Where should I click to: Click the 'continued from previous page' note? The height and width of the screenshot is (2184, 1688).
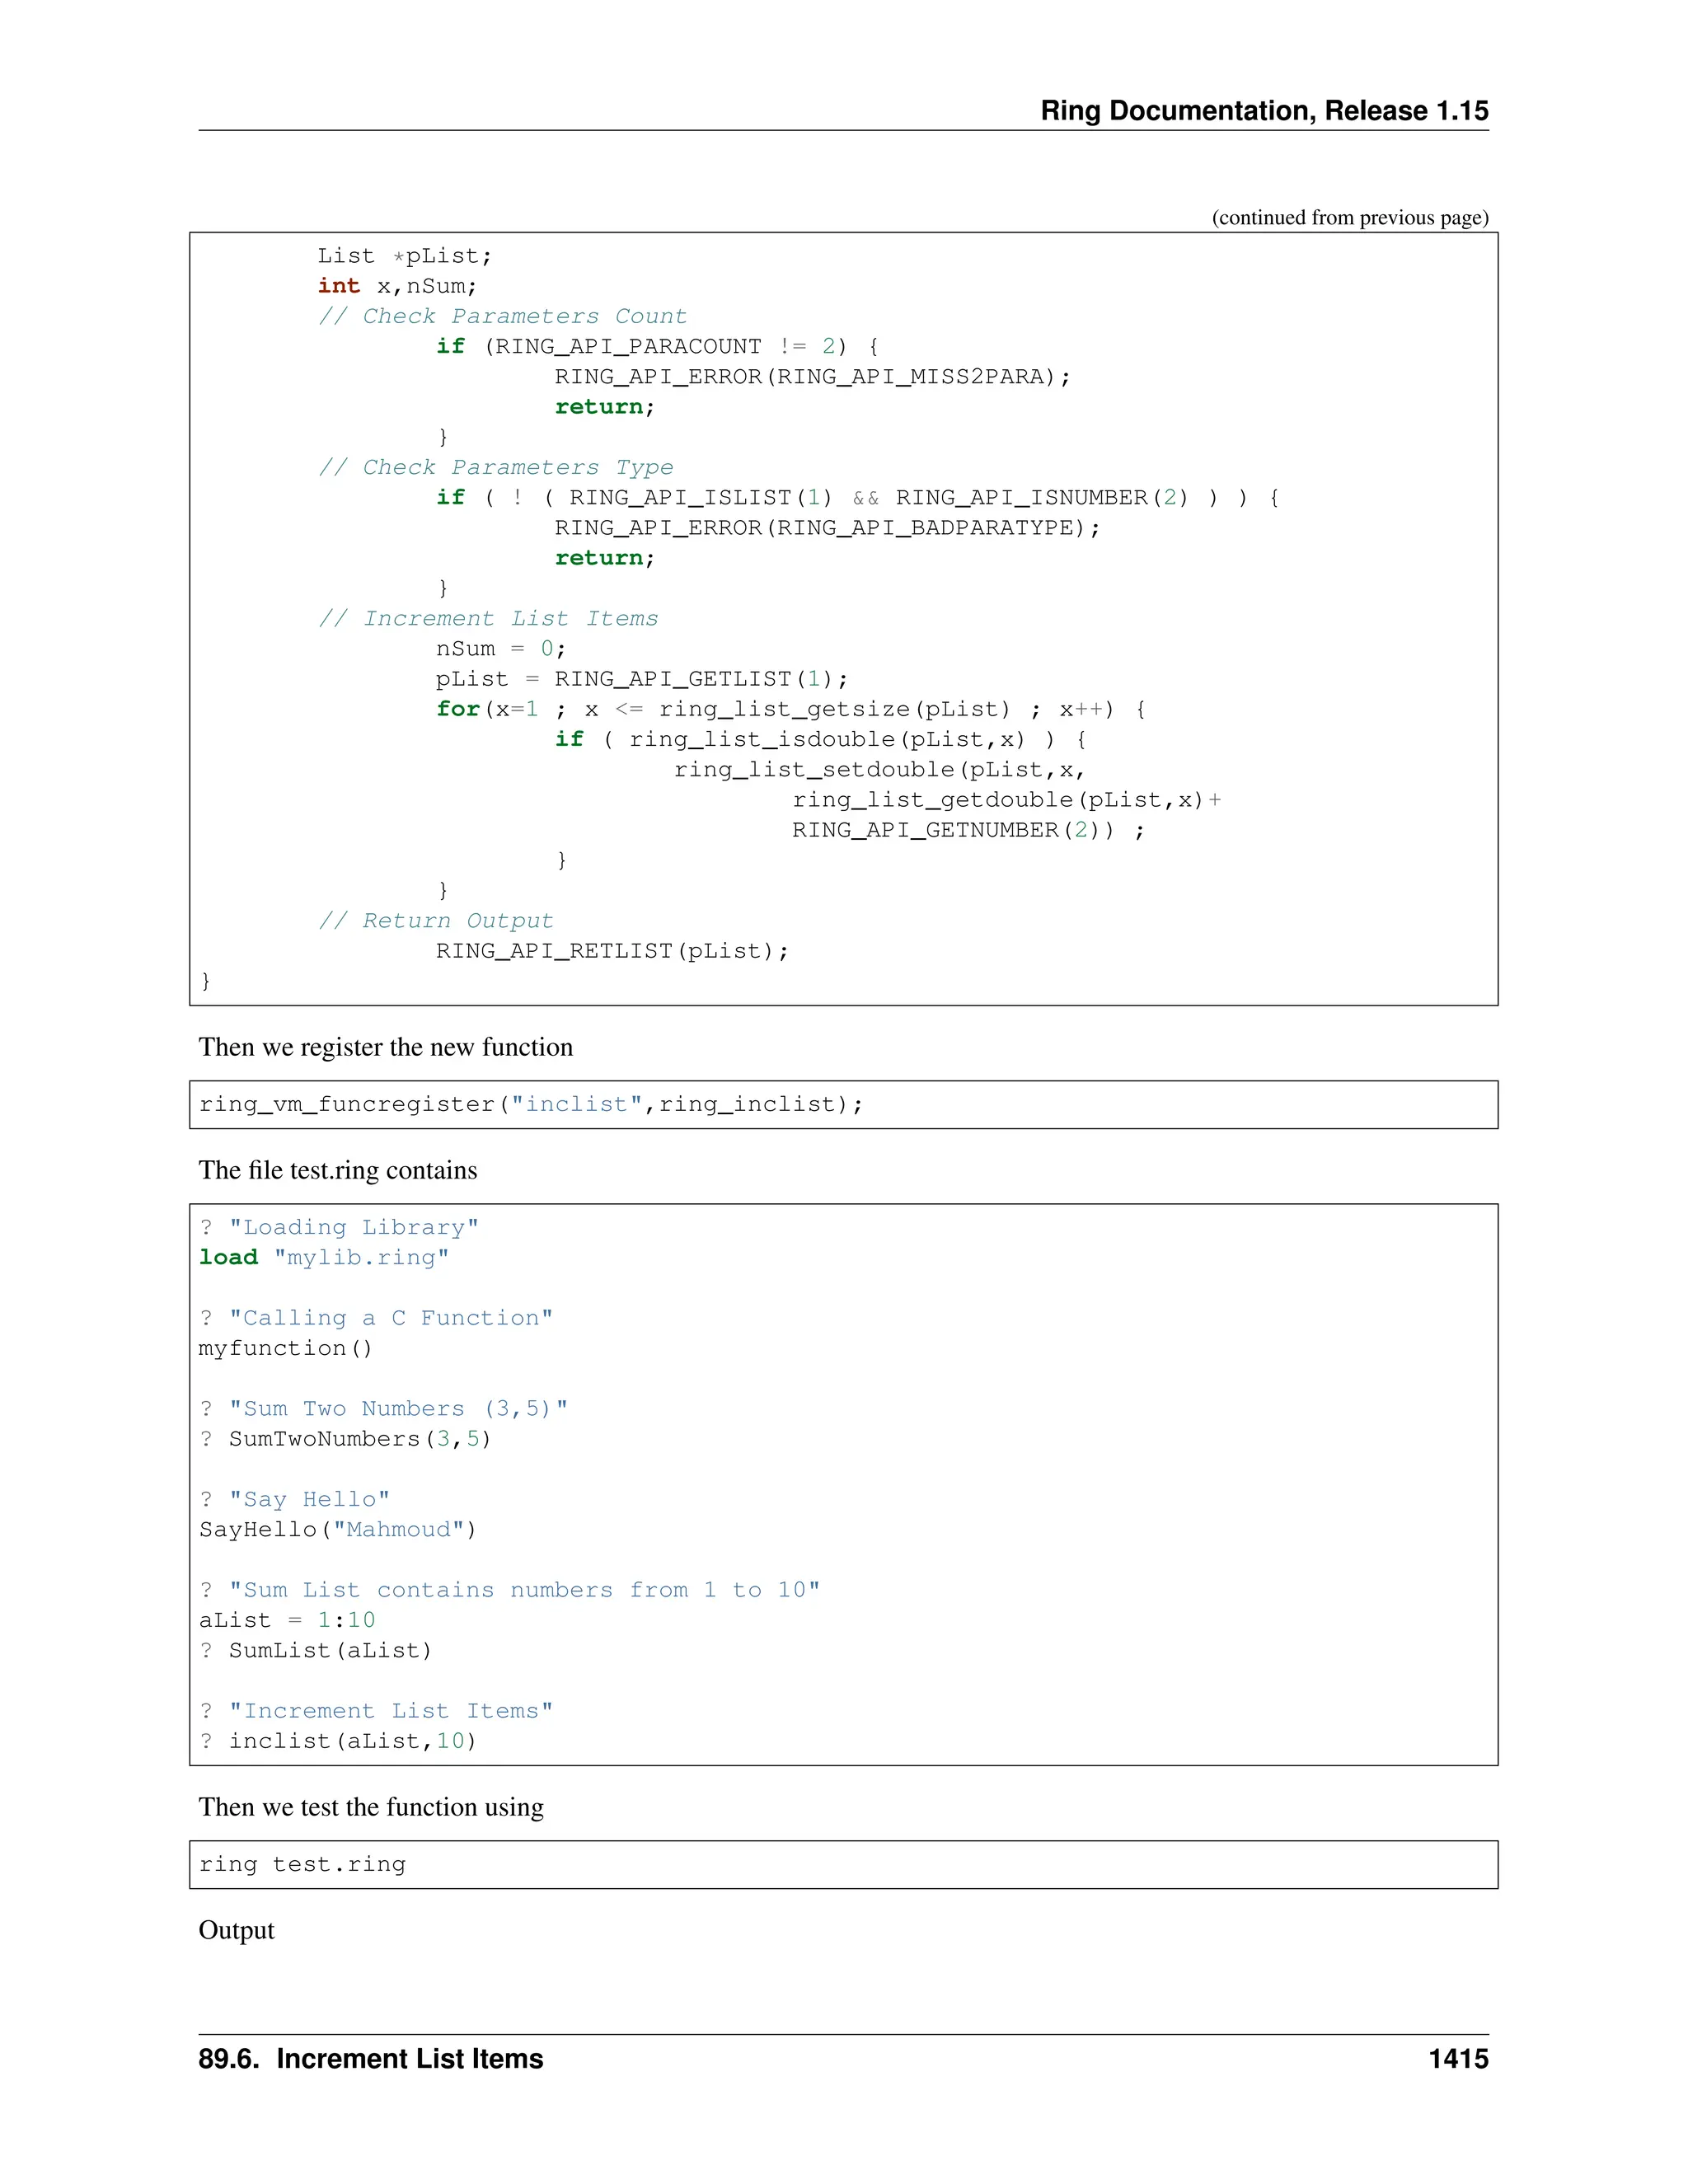click(1349, 217)
